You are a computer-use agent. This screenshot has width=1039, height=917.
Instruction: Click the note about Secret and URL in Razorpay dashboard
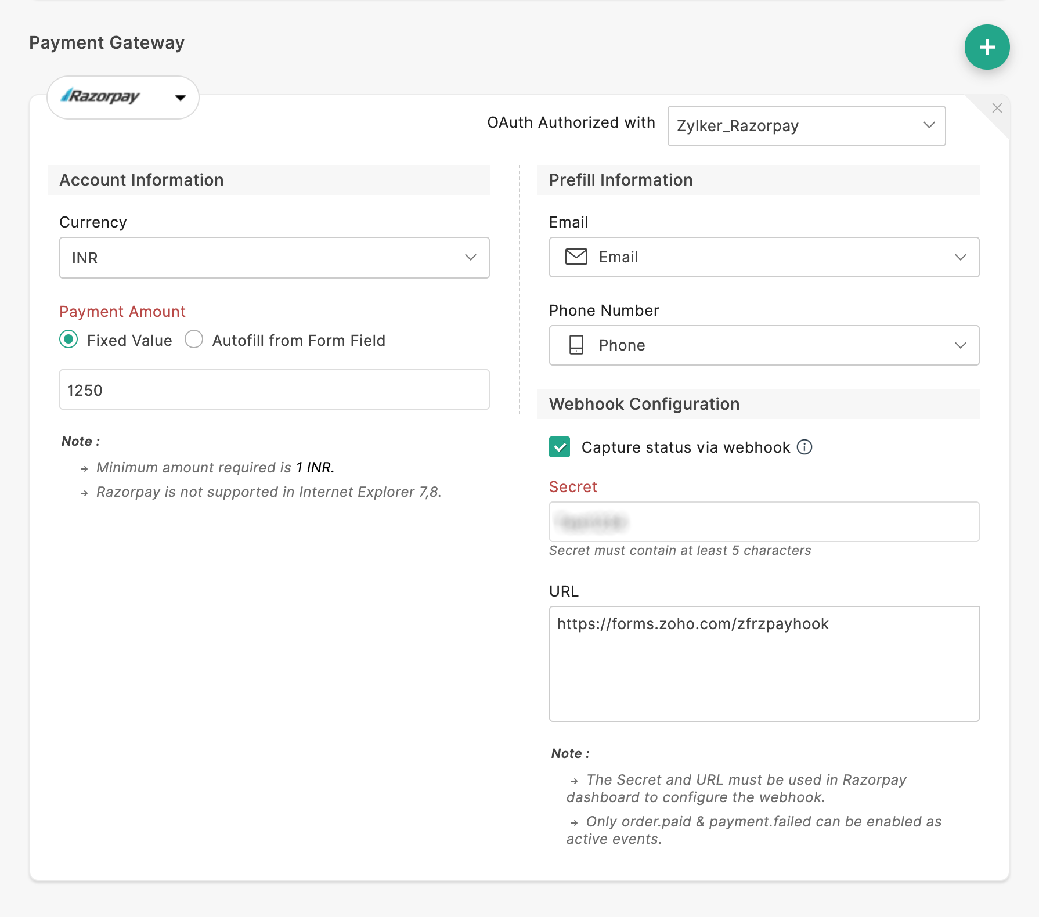pos(737,788)
